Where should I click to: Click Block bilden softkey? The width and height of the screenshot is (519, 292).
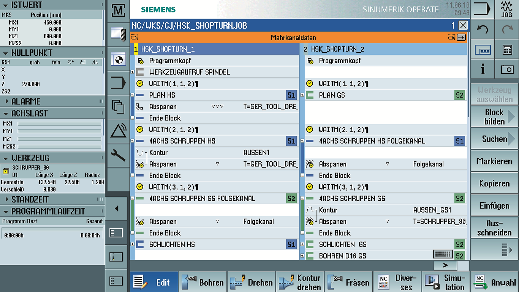495,117
